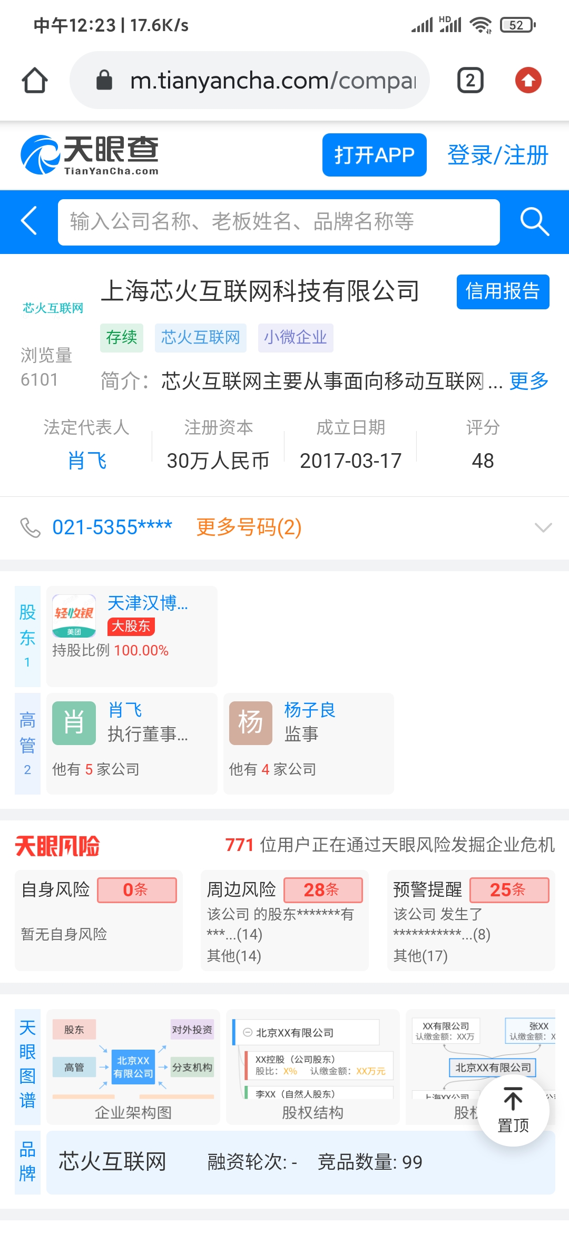Screen dimensions: 569x1233
Task: Tap the padlock icon in address bar
Action: click(x=104, y=80)
